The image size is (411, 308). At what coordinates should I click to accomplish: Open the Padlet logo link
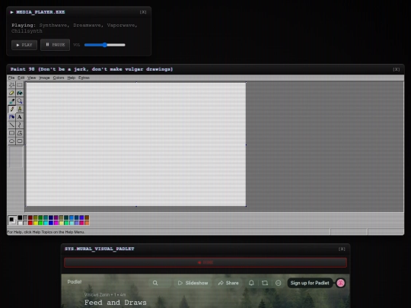click(x=75, y=282)
